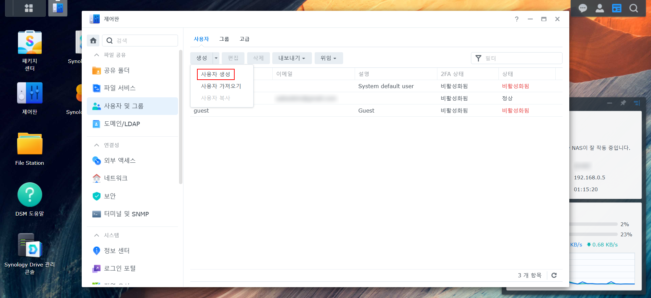Image resolution: width=651 pixels, height=298 pixels.
Task: Click the 정상 status cell
Action: tap(507, 98)
